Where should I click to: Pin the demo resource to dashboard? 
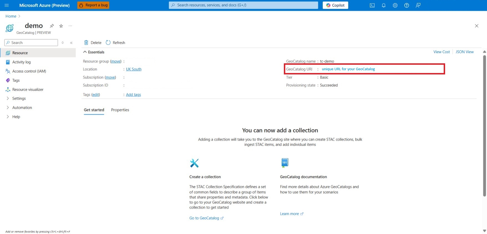pyautogui.click(x=52, y=26)
